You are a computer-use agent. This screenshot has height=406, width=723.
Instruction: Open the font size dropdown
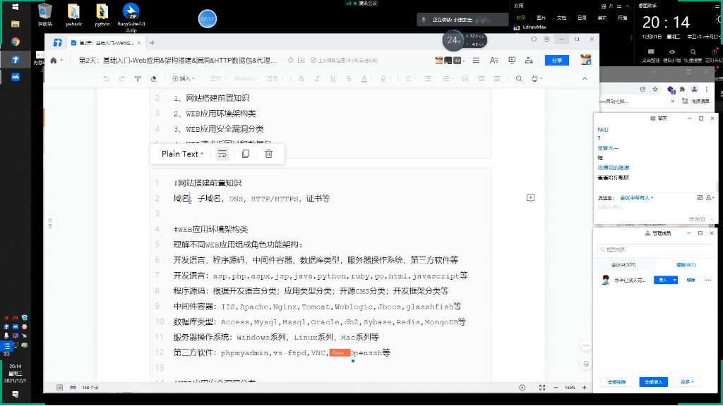coord(274,79)
